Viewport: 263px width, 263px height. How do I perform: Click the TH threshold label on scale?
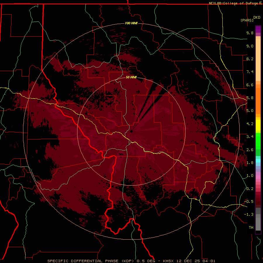point(251,228)
